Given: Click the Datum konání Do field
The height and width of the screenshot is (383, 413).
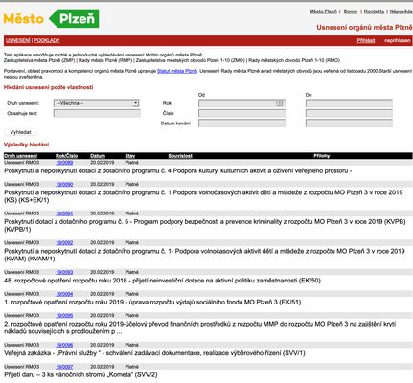Looking at the screenshot, I should 349,124.
